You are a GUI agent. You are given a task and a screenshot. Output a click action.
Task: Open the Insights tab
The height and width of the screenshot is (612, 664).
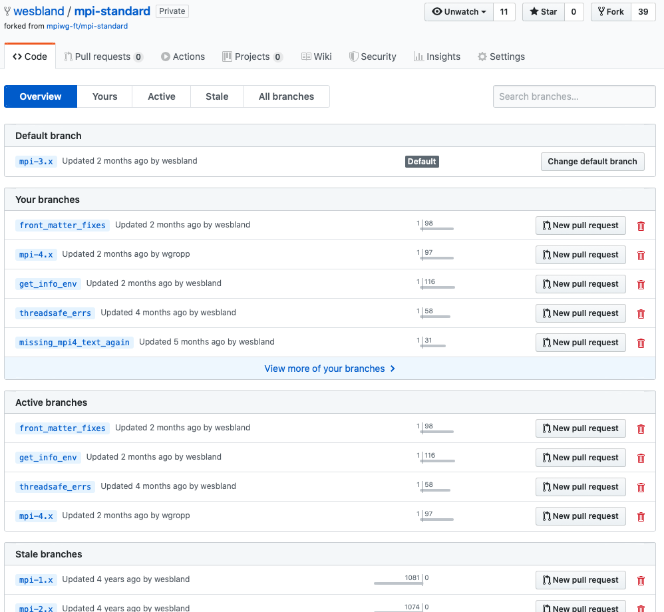click(437, 57)
